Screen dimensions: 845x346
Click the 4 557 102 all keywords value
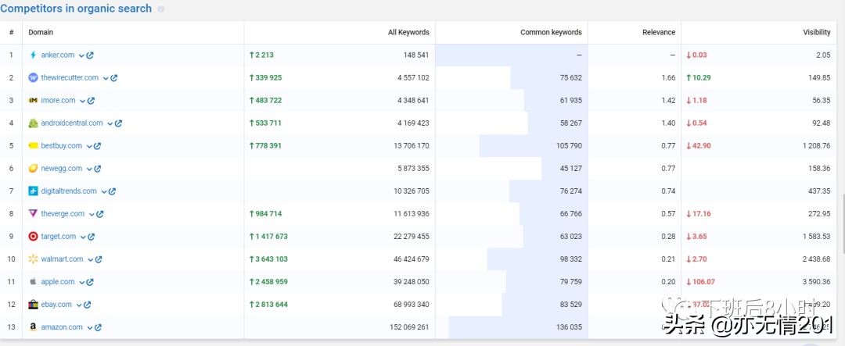click(413, 77)
